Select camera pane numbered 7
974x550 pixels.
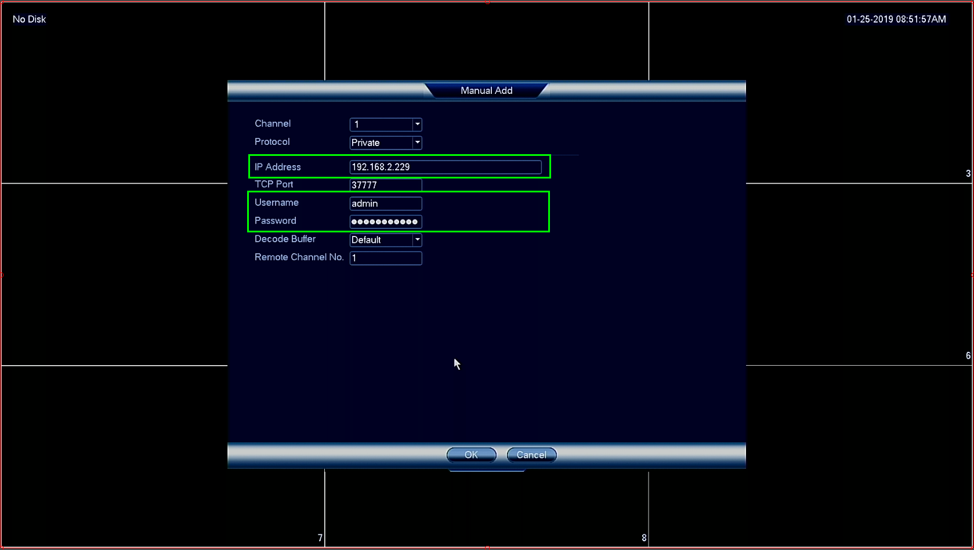point(162,456)
